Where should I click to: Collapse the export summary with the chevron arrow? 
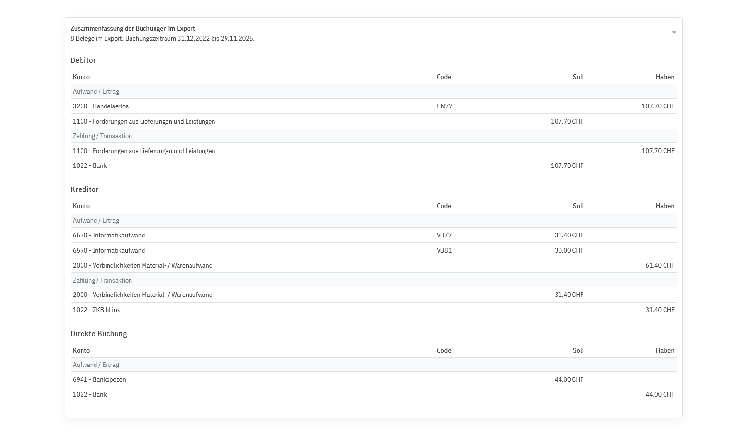674,33
